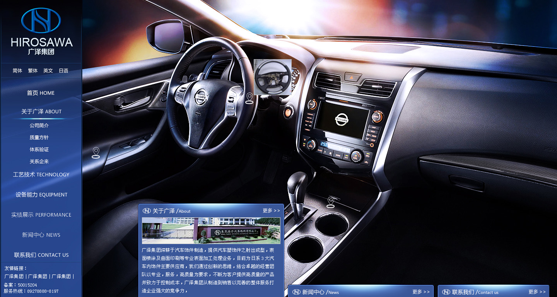Open 实绩展示 PERFORMANCE section

41,215
